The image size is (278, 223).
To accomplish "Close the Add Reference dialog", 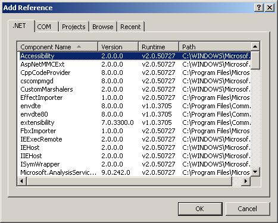I will tap(270, 8).
